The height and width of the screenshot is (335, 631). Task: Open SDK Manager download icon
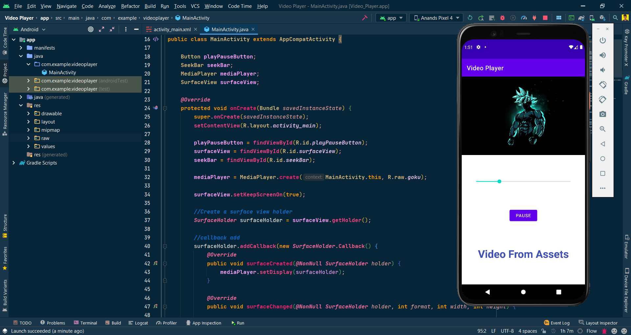click(x=603, y=18)
